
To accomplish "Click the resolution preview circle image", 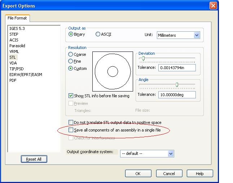I will point(113,72).
